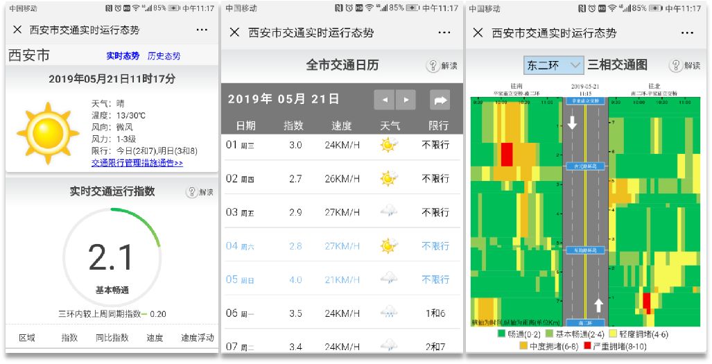Tap the 26KM/H speed in the 02 row
712x364 pixels.
pyautogui.click(x=342, y=179)
